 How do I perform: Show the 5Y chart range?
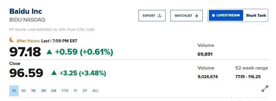(x=85, y=91)
